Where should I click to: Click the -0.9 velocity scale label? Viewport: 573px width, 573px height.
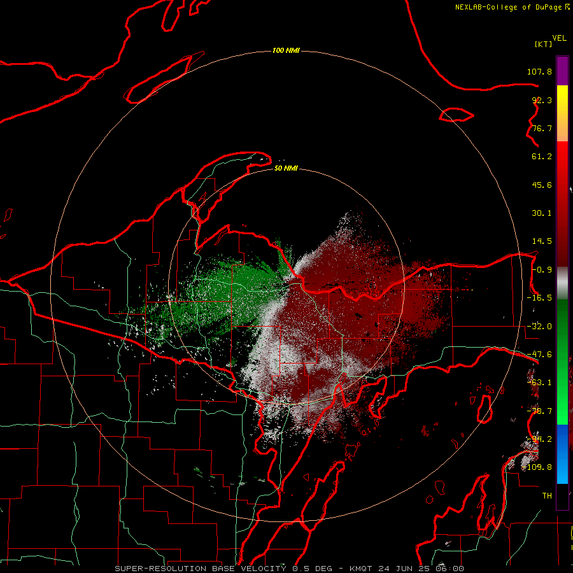pyautogui.click(x=542, y=270)
